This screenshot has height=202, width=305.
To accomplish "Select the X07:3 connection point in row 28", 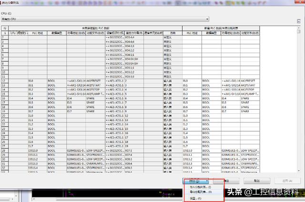I will (x=134, y=151).
